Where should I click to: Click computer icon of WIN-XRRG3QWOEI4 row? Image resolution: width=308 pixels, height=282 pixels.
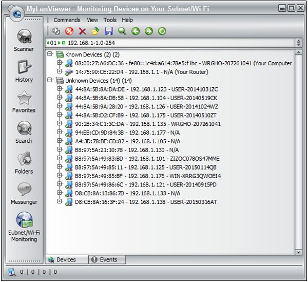[x=69, y=176]
